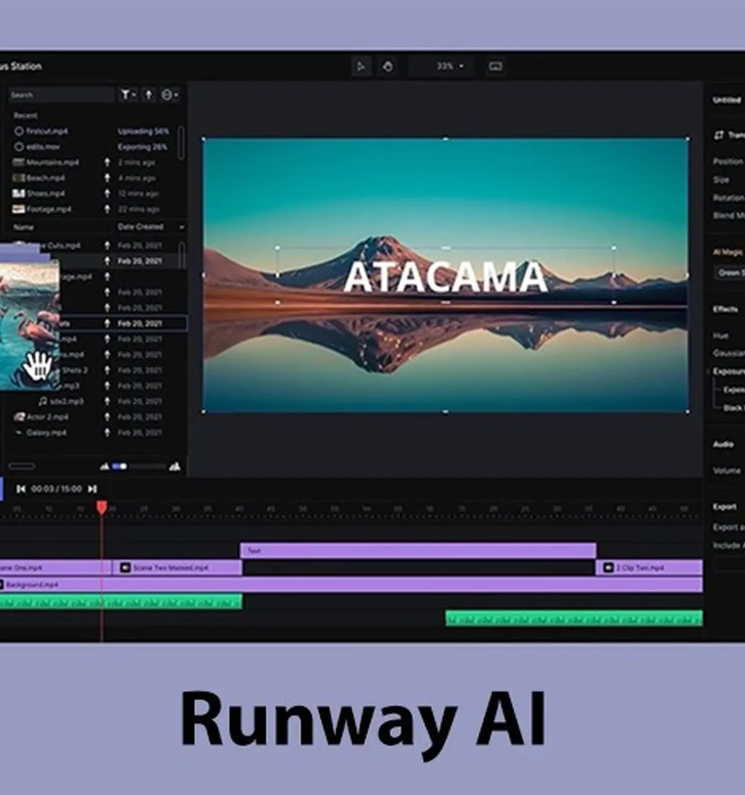This screenshot has height=795, width=745.
Task: Select Beach.mp4 in Recent list
Action: tap(45, 178)
